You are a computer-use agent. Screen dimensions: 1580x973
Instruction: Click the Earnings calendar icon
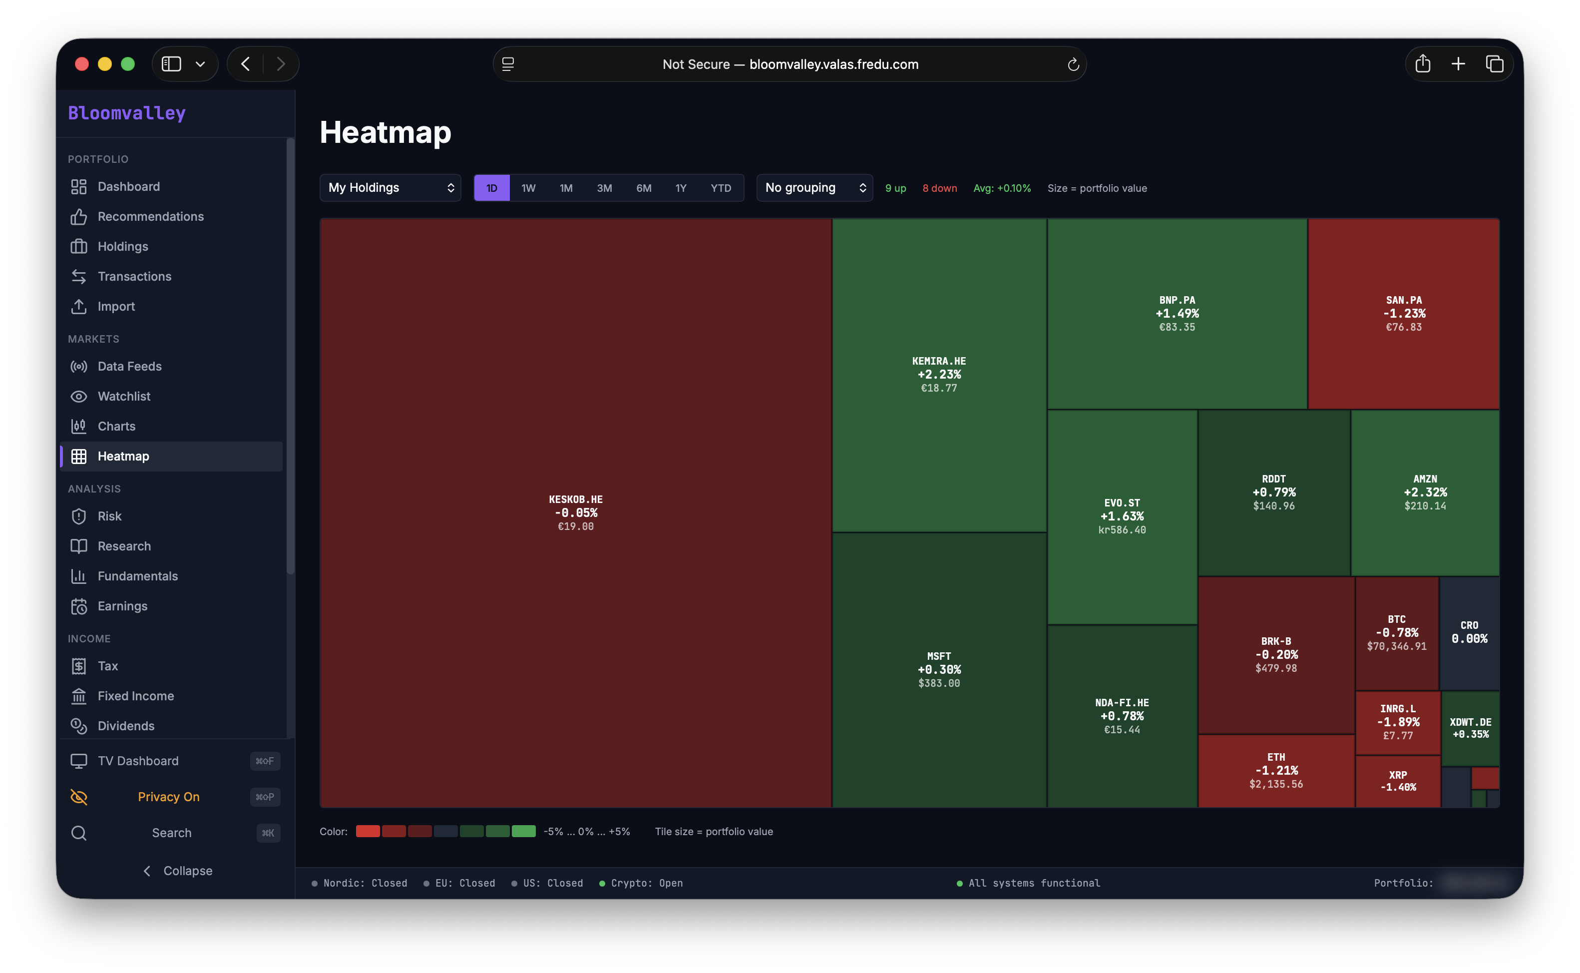point(78,606)
